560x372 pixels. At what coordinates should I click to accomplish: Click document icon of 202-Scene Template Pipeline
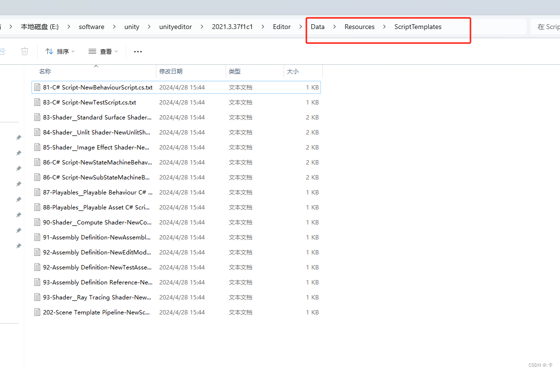pos(37,312)
